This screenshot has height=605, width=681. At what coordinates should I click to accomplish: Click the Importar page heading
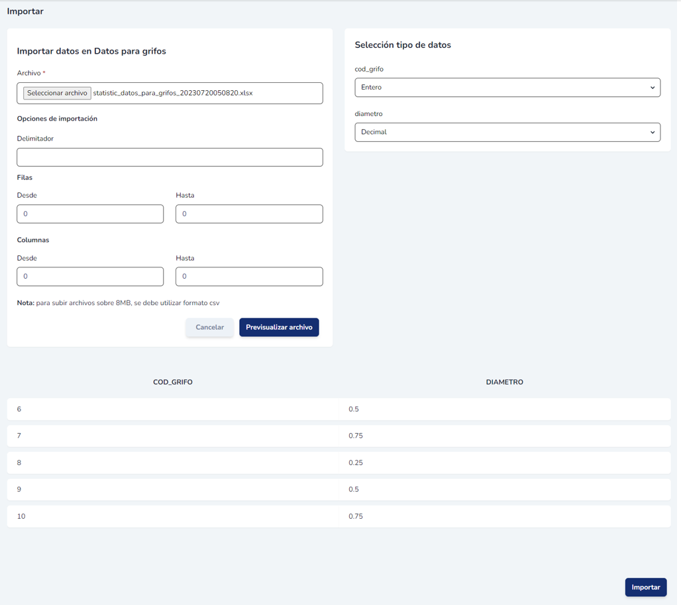tap(25, 11)
